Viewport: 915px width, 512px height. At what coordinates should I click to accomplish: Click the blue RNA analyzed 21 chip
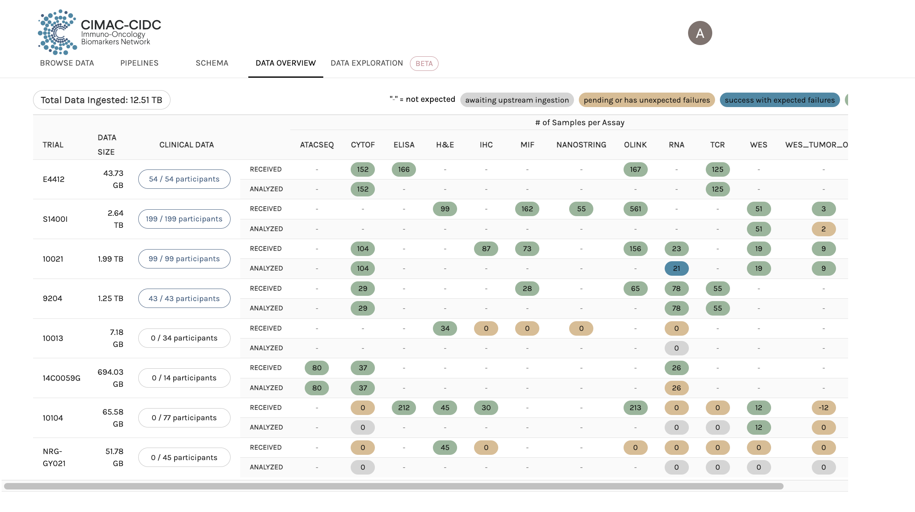click(676, 268)
